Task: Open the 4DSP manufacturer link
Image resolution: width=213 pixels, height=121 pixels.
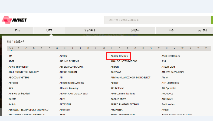Action: click(x=12, y=61)
